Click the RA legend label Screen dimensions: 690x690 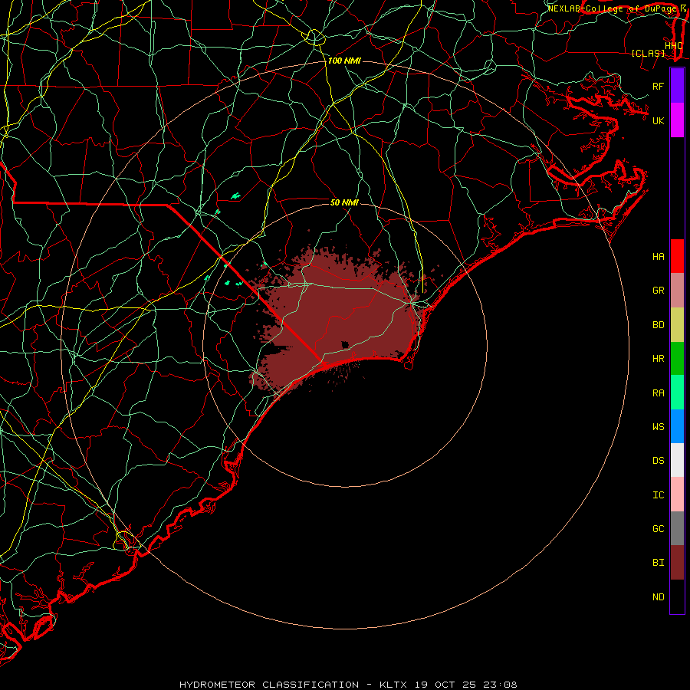[658, 393]
